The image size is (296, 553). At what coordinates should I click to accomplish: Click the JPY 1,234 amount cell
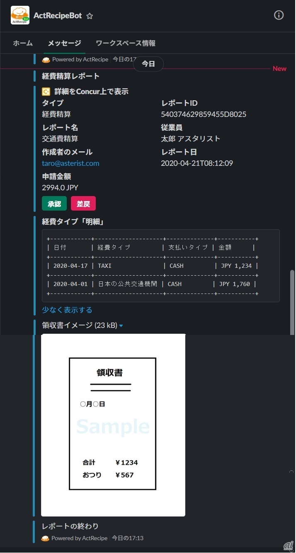coord(236,266)
